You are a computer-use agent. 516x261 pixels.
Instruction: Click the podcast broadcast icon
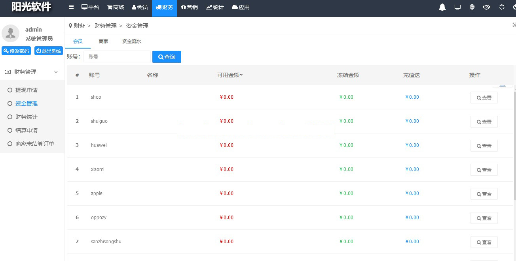472,7
